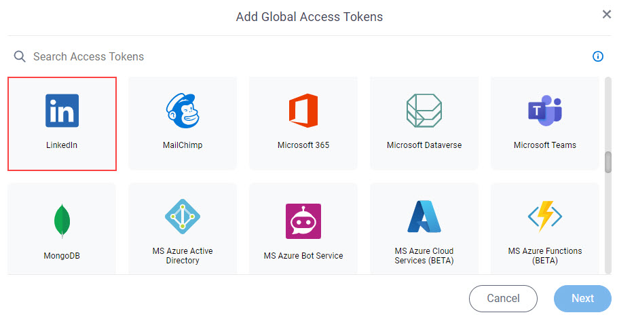617x317 pixels.
Task: Select the MongoDB green leaf icon
Action: tap(62, 221)
